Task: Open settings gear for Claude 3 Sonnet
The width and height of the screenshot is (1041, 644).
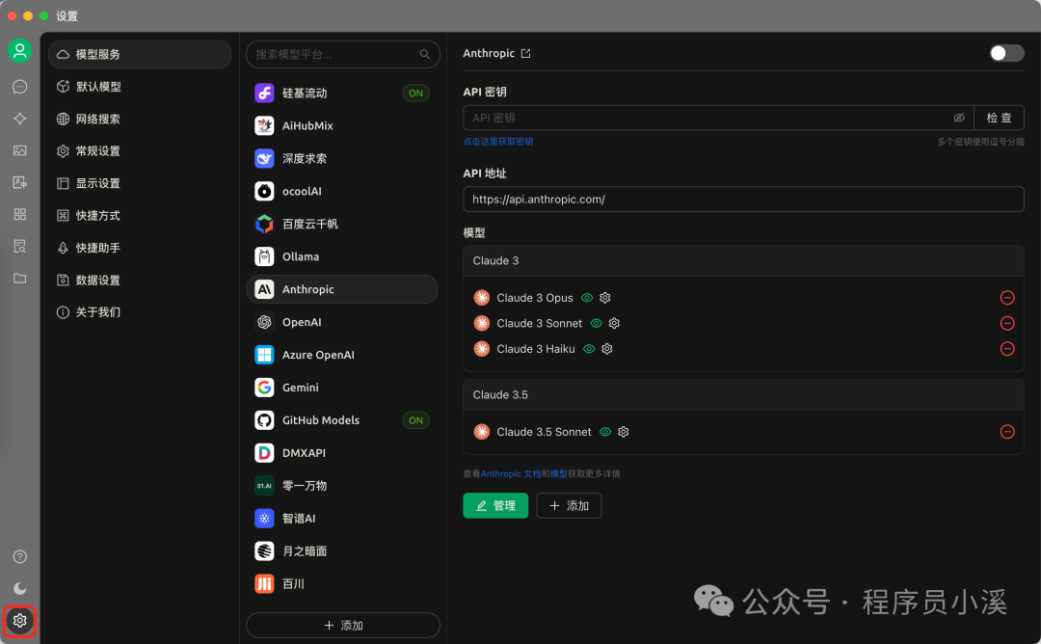Action: (x=614, y=323)
